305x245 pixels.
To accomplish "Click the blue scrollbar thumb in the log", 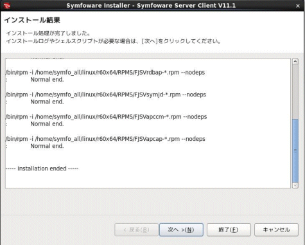I will [295, 150].
